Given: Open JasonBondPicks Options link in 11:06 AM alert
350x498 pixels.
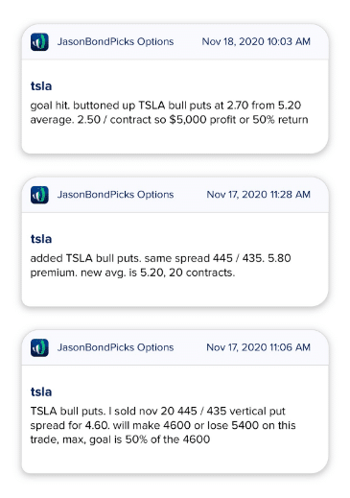Looking at the screenshot, I should (x=115, y=347).
